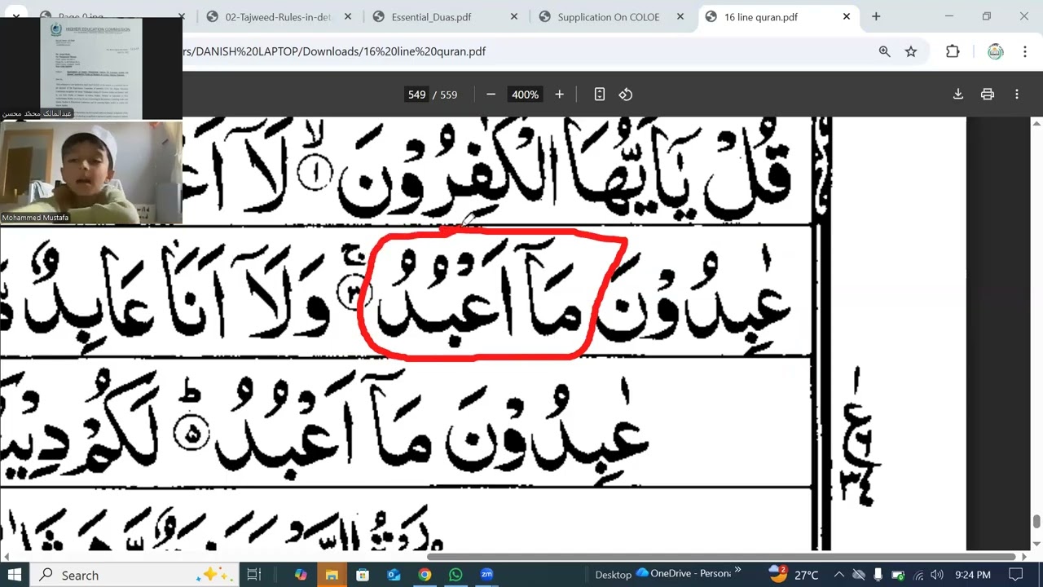Open the Wi-Fi network icon
This screenshot has height=587, width=1043.
918,575
